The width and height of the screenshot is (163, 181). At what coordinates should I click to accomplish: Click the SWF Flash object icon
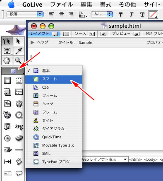[x=7, y=115]
